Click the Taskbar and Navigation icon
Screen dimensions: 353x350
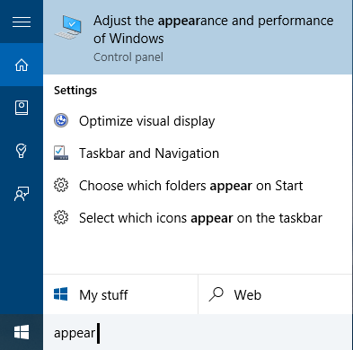pos(61,153)
